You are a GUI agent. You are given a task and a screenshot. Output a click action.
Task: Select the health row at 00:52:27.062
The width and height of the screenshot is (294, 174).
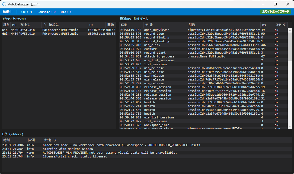203,102
